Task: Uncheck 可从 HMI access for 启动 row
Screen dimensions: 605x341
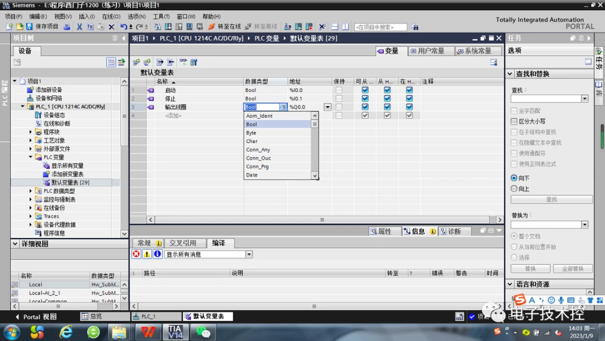Action: click(x=365, y=90)
